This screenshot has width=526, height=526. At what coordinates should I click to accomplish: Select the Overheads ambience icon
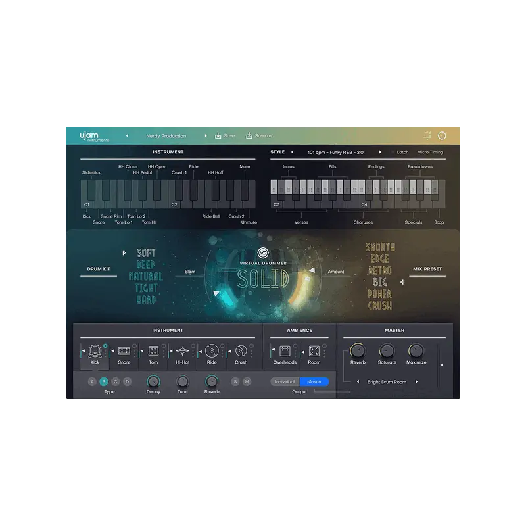pyautogui.click(x=285, y=351)
